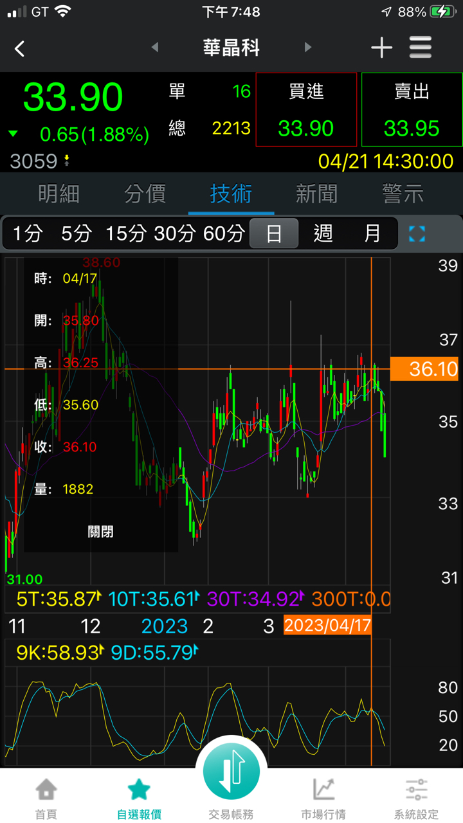Switch to next stock with right triangle

307,47
